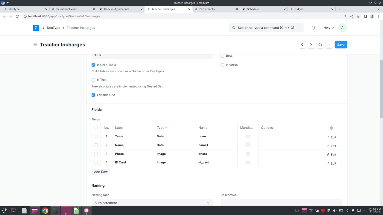Viewport: 383px width, 215px height.
Task: Select the Name field row checkbox
Action: pos(96,145)
